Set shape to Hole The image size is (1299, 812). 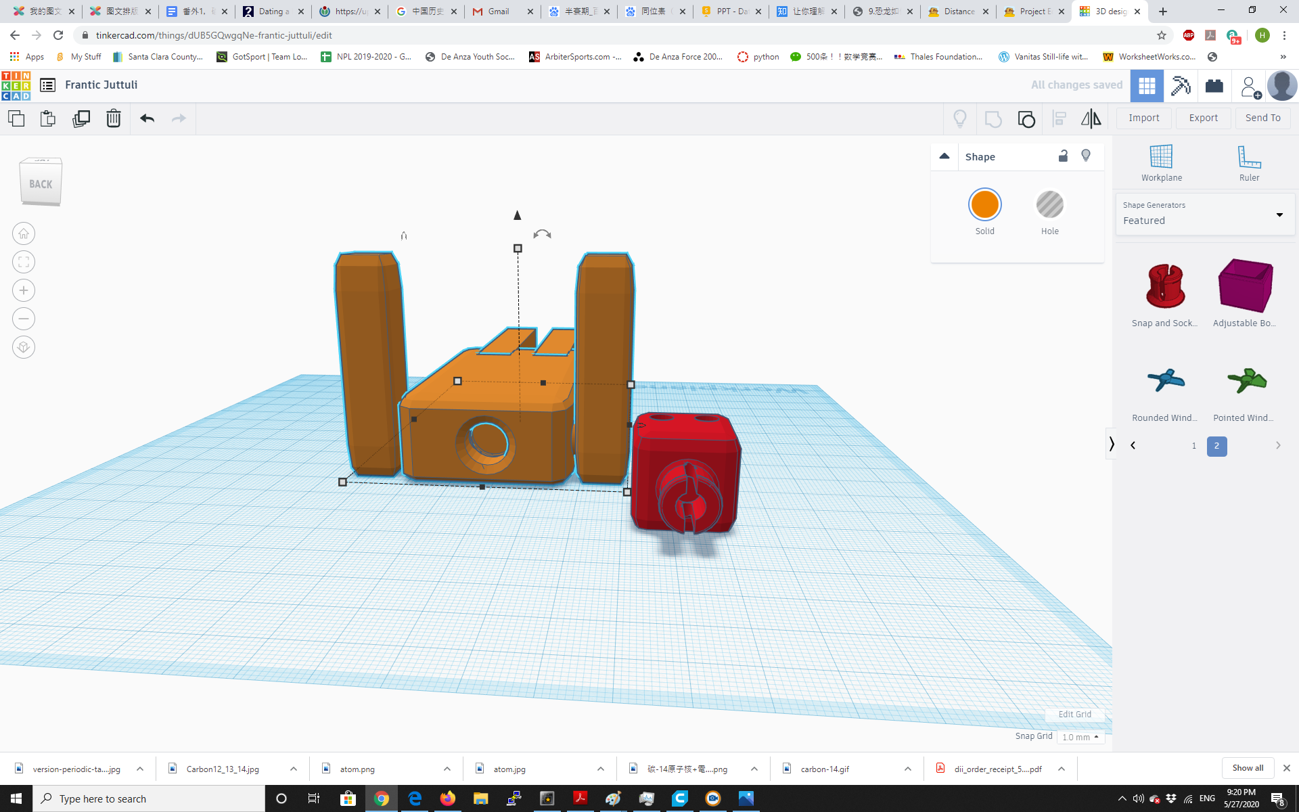pyautogui.click(x=1050, y=204)
